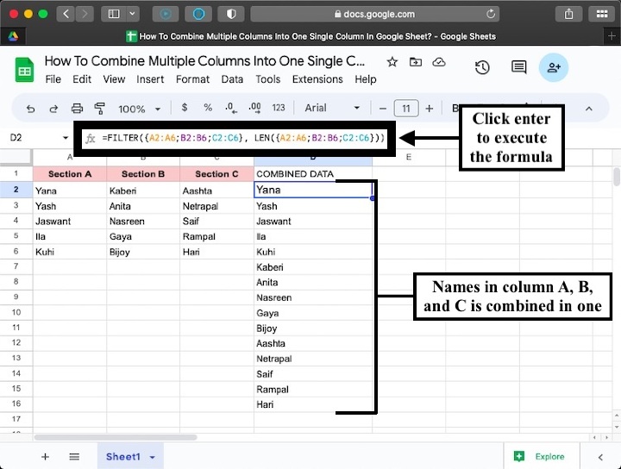Image resolution: width=621 pixels, height=469 pixels.
Task: Open Safari share icon
Action: [x=568, y=15]
